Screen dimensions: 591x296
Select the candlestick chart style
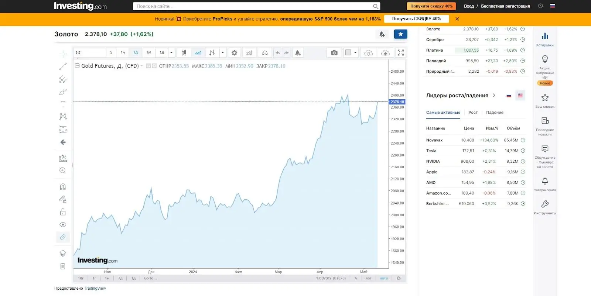pos(184,53)
